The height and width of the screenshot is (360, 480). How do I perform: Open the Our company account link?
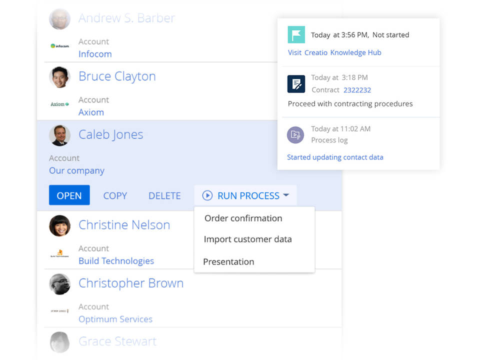click(x=77, y=170)
